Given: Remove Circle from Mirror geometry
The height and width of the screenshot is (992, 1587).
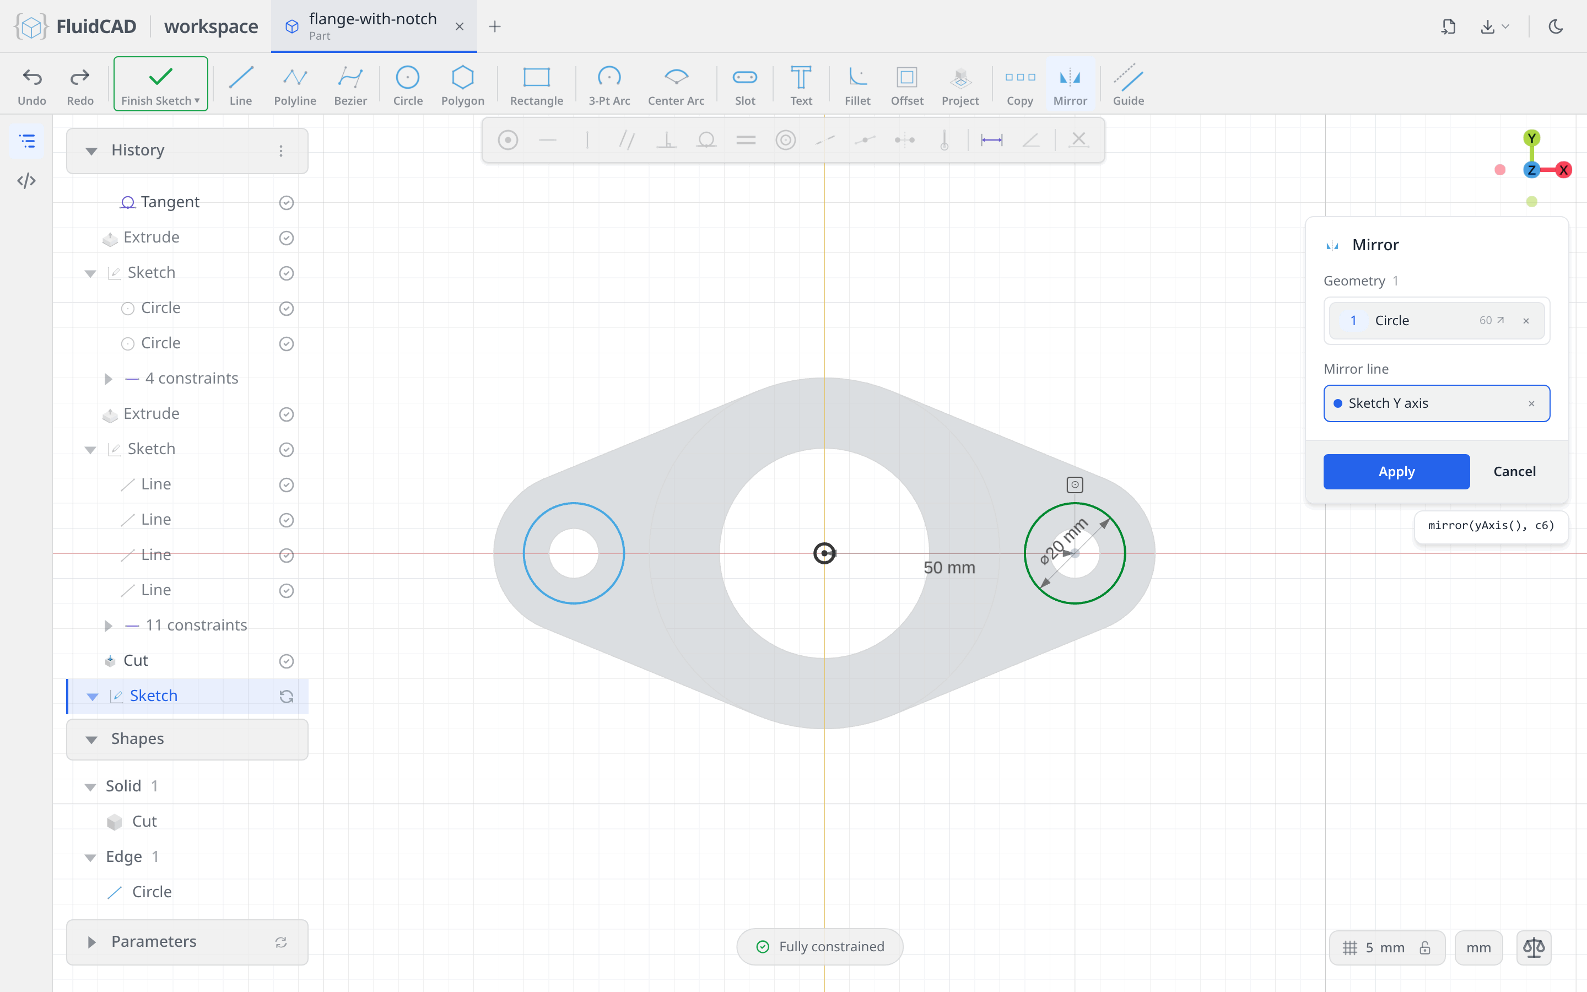Looking at the screenshot, I should pos(1526,321).
